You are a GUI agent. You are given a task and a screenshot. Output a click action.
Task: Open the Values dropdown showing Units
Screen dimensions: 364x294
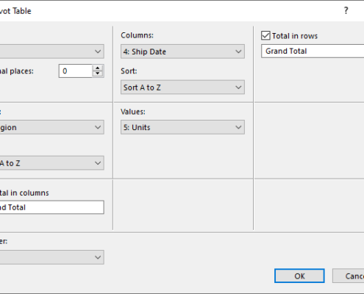pyautogui.click(x=182, y=127)
